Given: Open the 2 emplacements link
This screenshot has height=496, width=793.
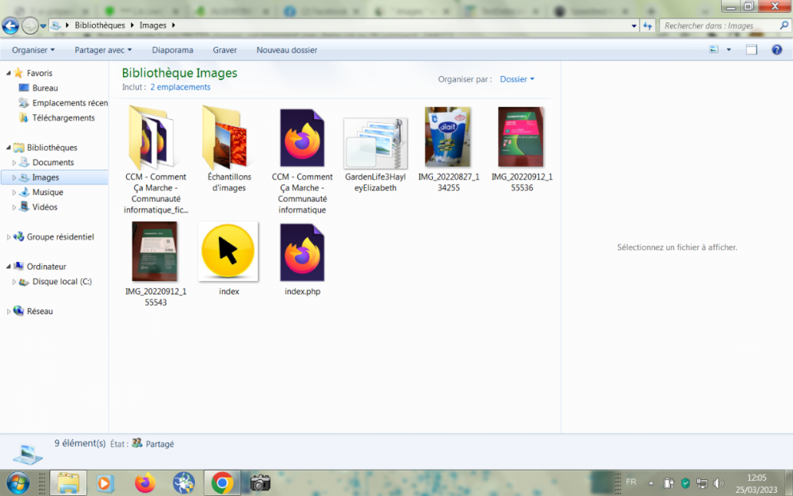Looking at the screenshot, I should [180, 87].
